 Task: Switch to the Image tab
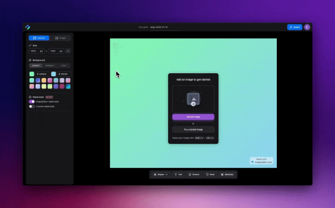coord(60,38)
